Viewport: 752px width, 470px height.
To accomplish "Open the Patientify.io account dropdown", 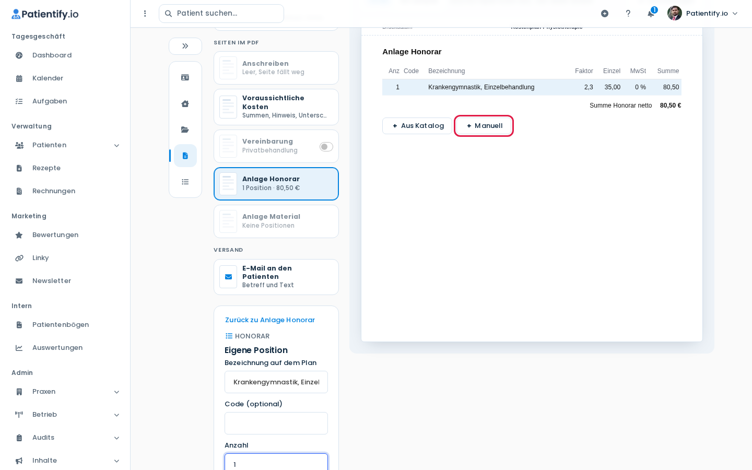I will point(702,14).
